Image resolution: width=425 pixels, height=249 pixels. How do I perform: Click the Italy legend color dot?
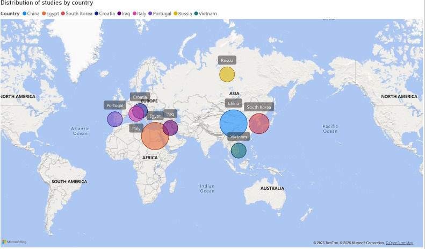click(134, 13)
